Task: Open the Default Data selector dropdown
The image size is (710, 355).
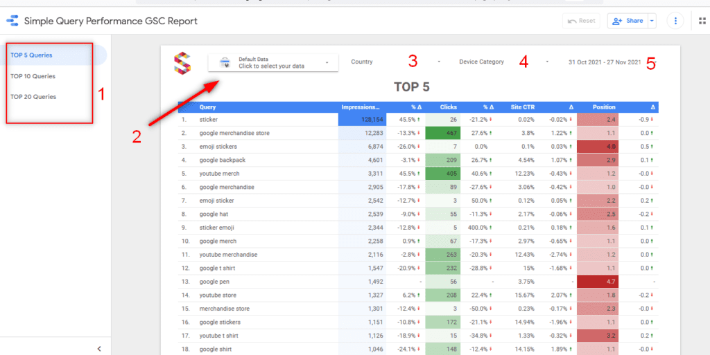Action: [x=273, y=63]
